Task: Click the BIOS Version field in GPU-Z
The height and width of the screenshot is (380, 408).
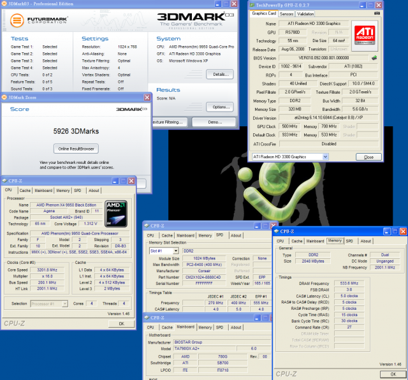Action: click(324, 58)
